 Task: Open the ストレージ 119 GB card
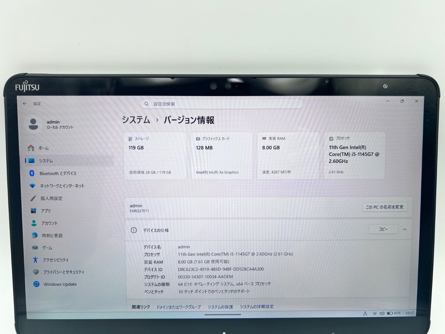click(155, 156)
